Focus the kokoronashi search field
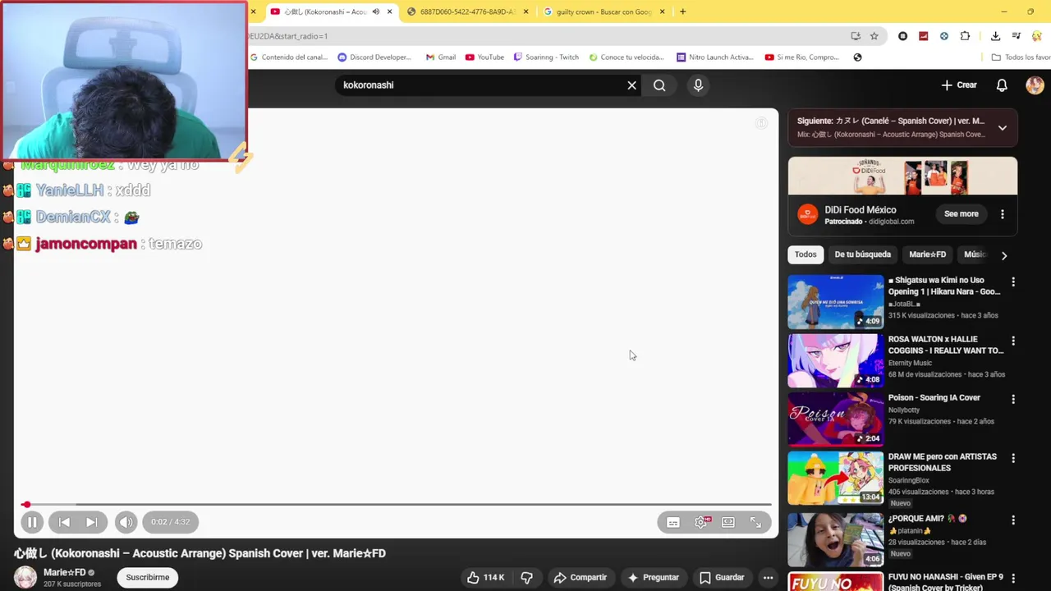Image resolution: width=1051 pixels, height=591 pixels. (480, 85)
